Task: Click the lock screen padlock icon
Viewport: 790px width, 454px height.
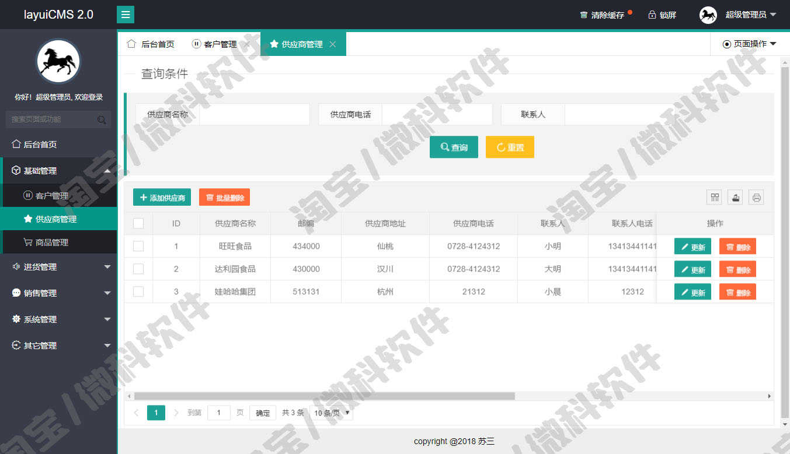Action: coord(652,15)
